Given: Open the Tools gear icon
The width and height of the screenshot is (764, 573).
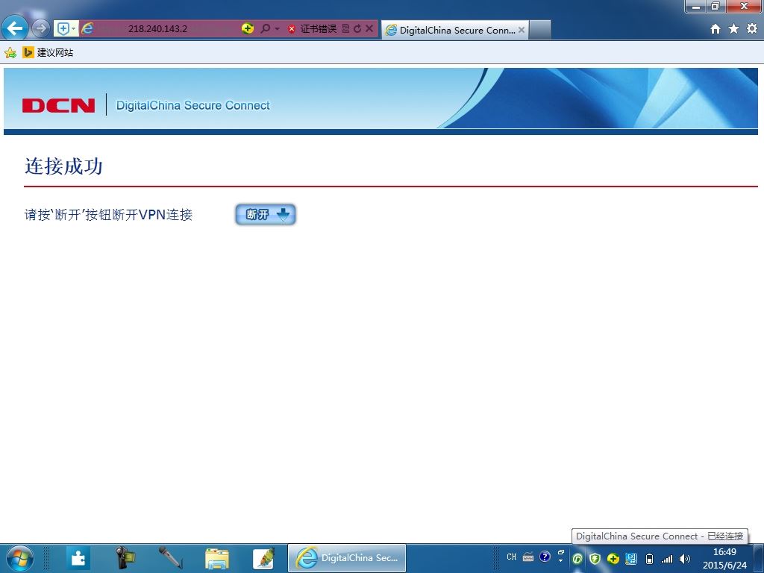Looking at the screenshot, I should [x=752, y=29].
